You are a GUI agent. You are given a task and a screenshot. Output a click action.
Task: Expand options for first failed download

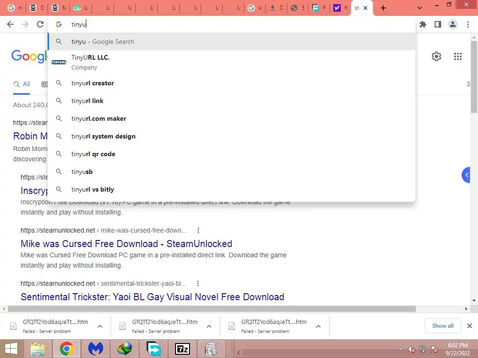tap(100, 326)
